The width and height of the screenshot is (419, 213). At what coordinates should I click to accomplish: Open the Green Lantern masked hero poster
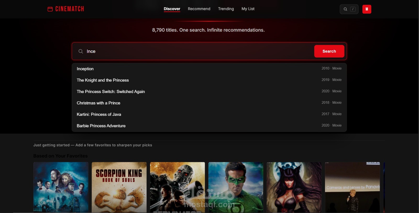point(236,187)
